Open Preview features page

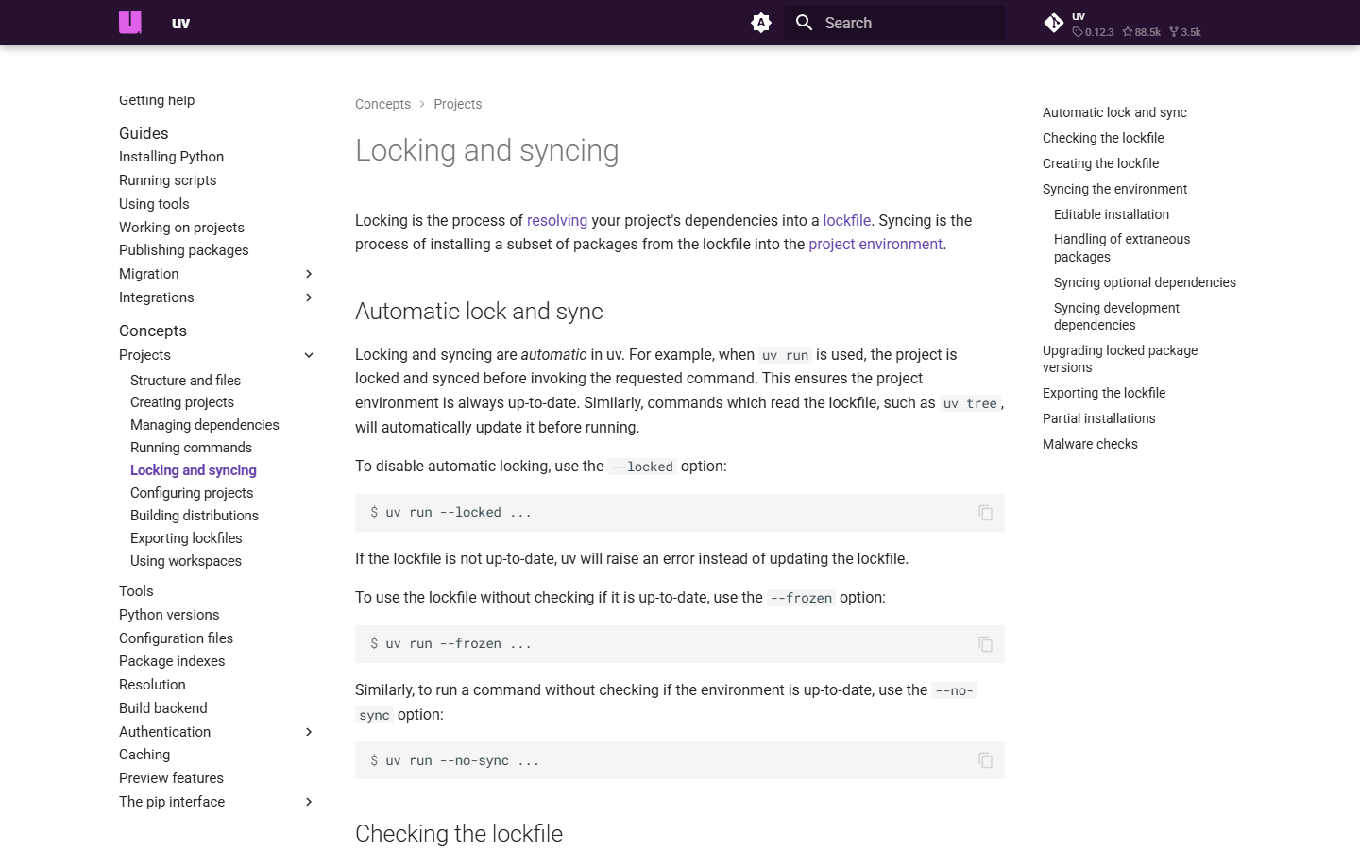tap(171, 778)
